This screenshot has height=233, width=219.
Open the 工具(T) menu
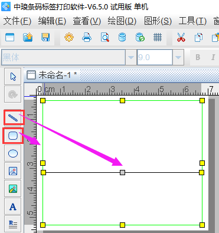(192, 21)
